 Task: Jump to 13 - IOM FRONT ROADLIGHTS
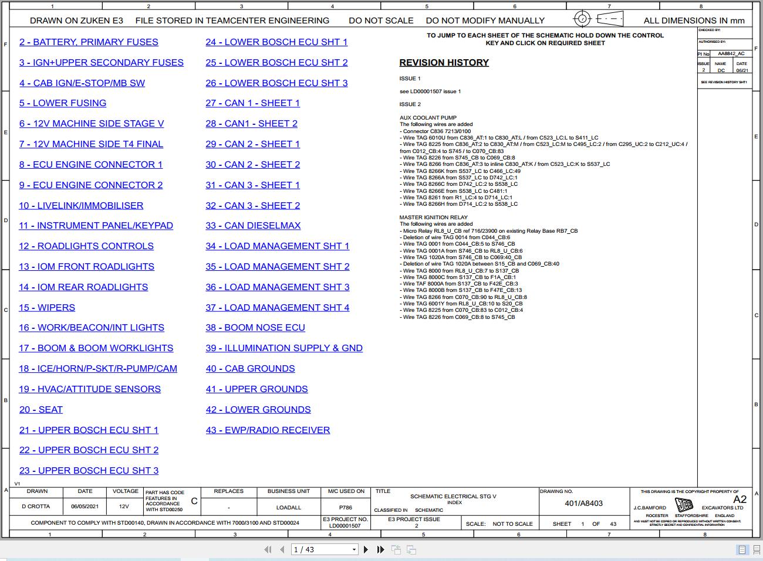pyautogui.click(x=87, y=267)
